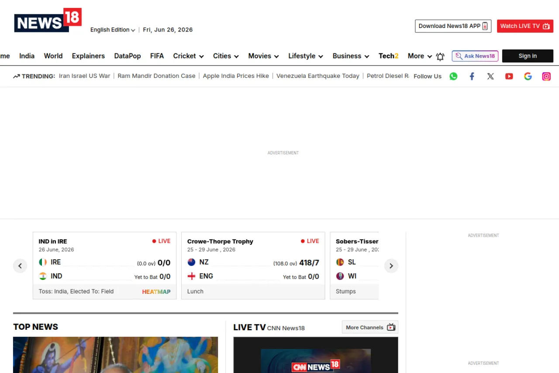
Task: Open the Explainers section
Action: [x=88, y=56]
